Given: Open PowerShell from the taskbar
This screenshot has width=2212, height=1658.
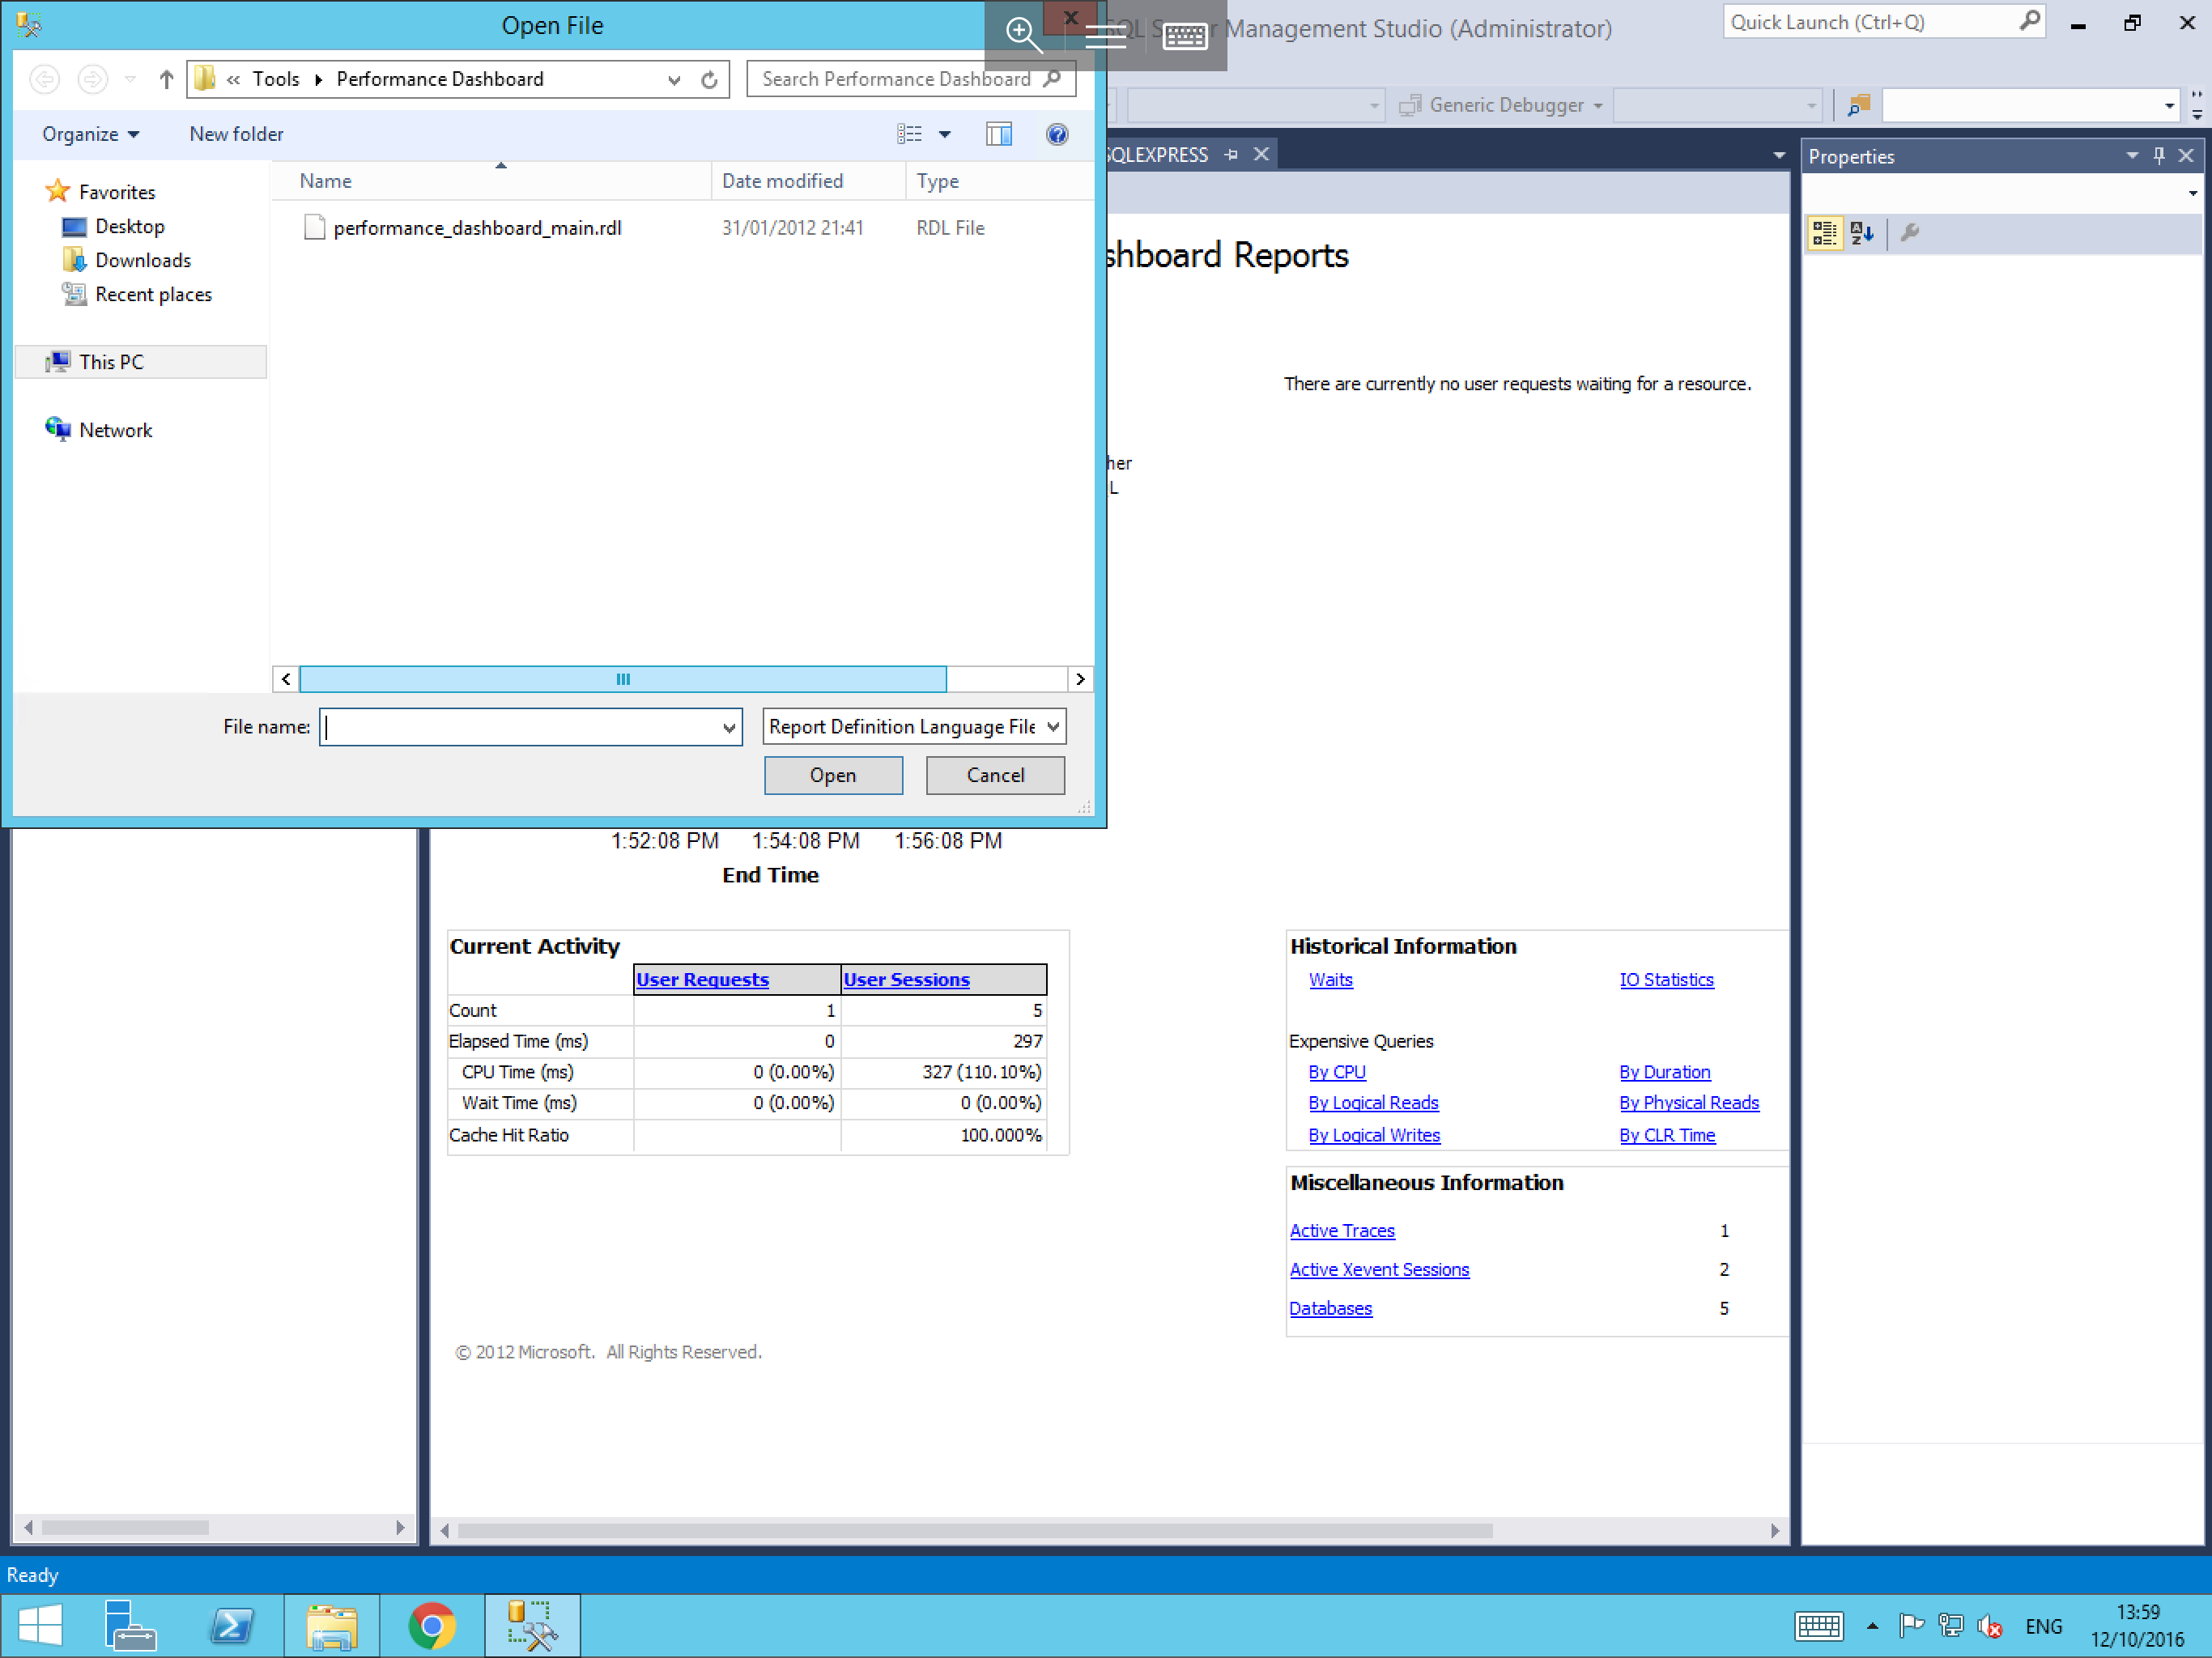Looking at the screenshot, I should point(231,1625).
